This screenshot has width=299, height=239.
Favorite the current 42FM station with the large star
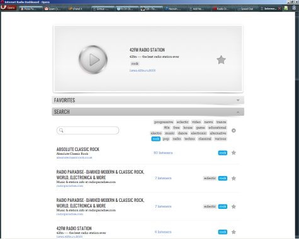pyautogui.click(x=221, y=60)
